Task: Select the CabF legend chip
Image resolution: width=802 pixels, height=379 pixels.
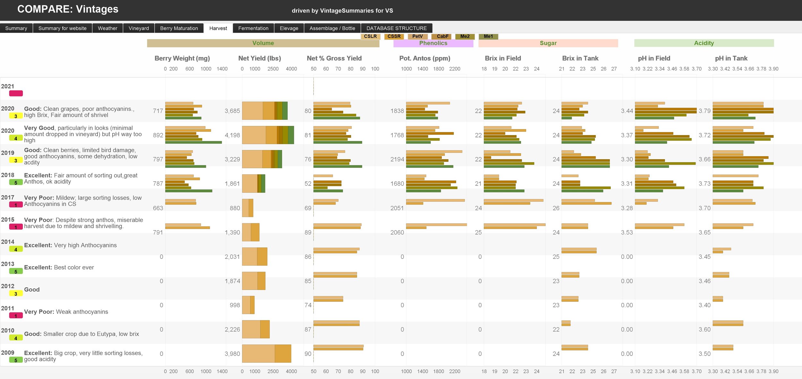Action: coord(442,37)
